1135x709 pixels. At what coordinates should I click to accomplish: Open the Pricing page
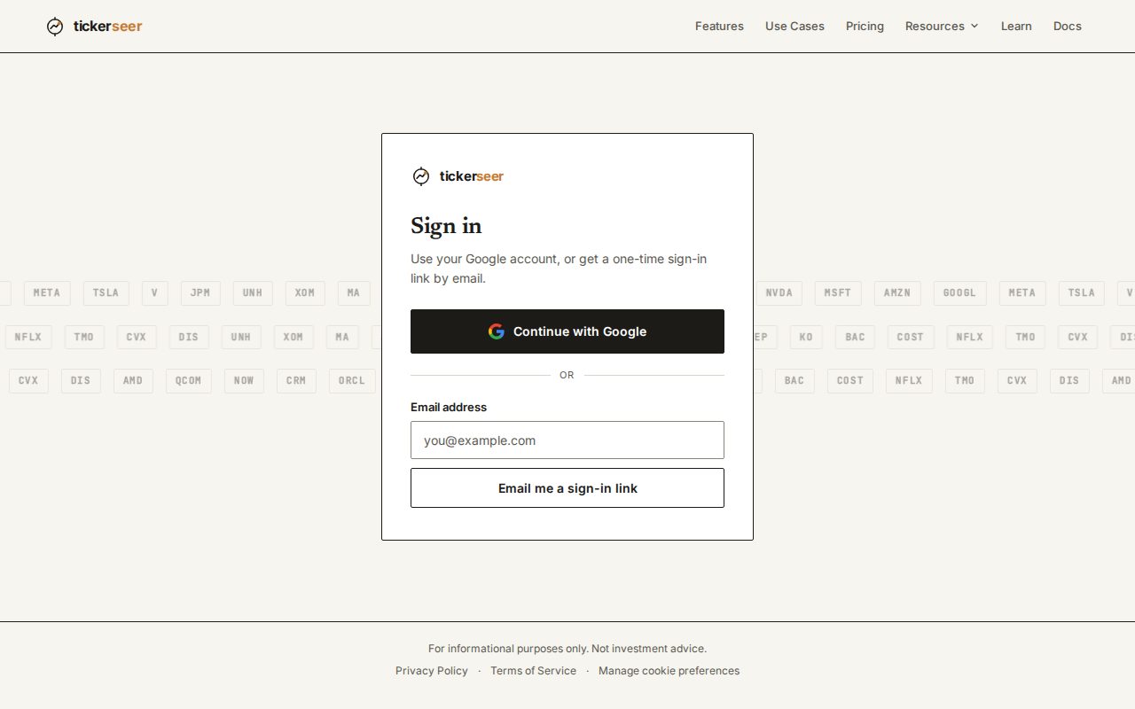(x=865, y=27)
